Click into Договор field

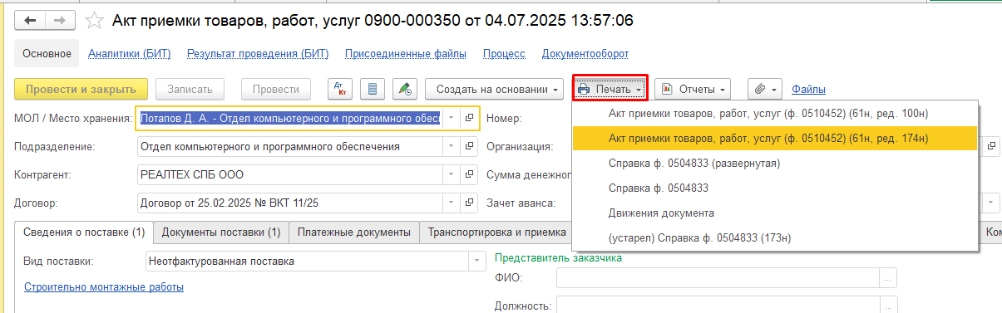(x=289, y=203)
